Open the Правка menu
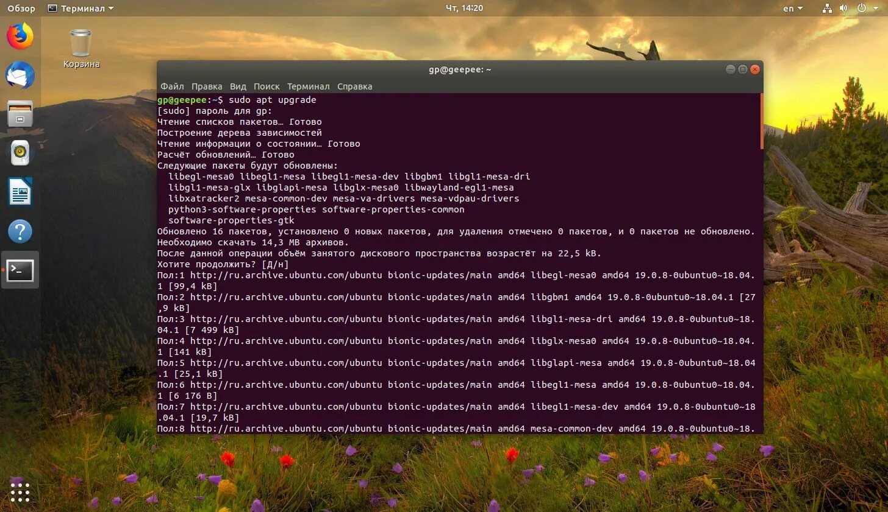The width and height of the screenshot is (888, 512). tap(207, 86)
